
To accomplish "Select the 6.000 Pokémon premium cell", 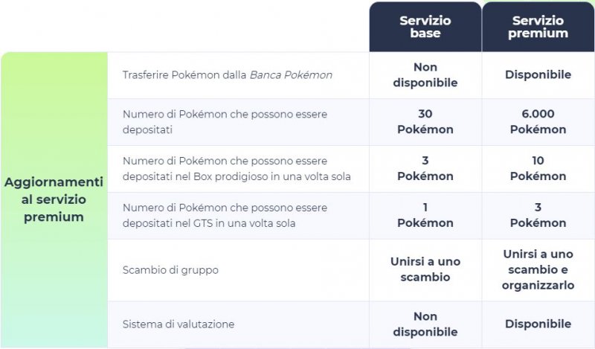I will point(538,122).
